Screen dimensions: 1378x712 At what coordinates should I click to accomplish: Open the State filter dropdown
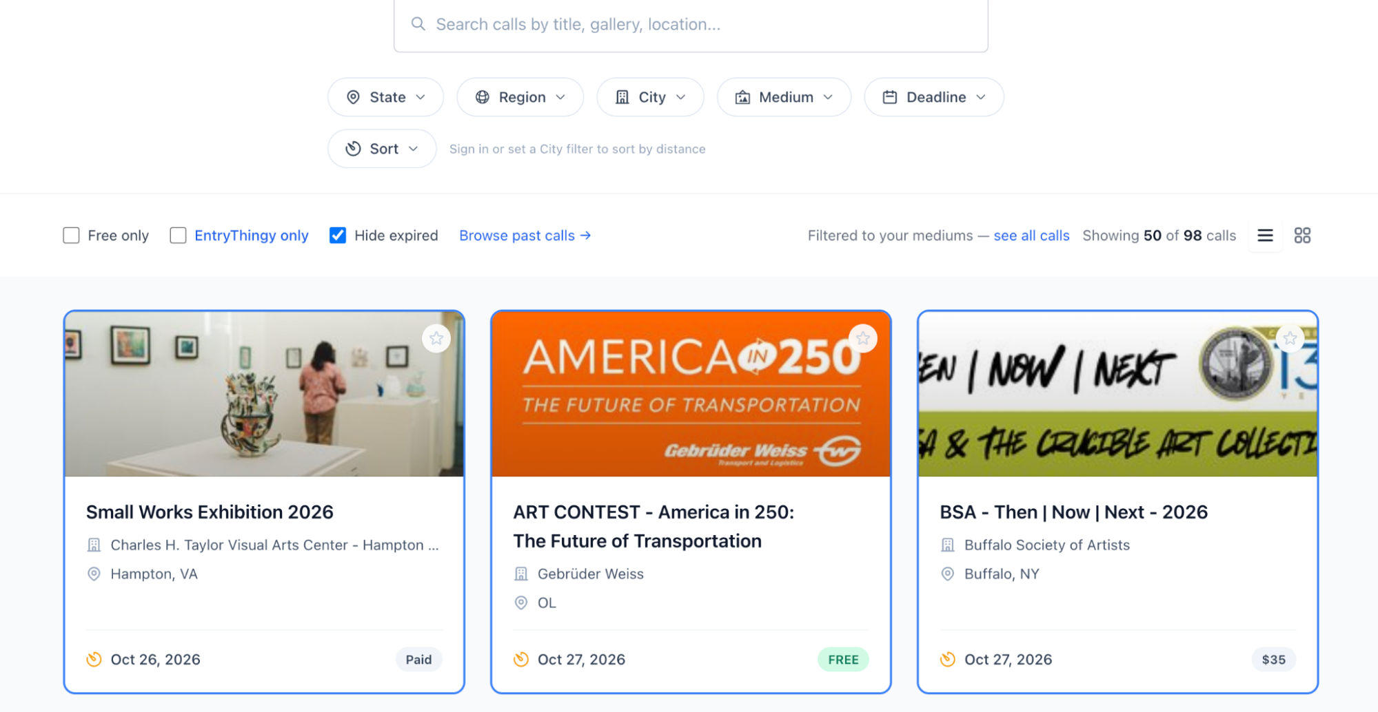[x=385, y=97]
